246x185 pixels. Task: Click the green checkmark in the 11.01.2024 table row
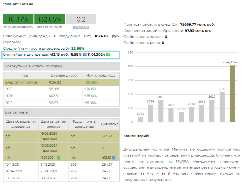(x=58, y=157)
